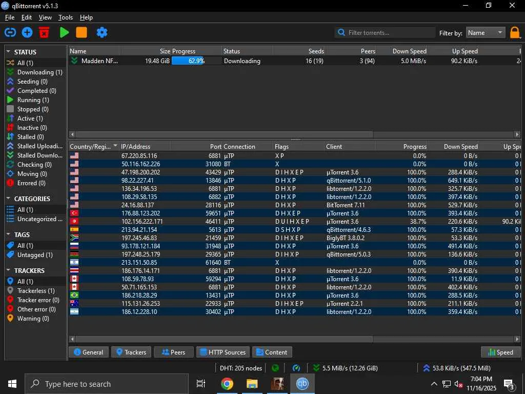Select the Untagged (1) tag filter
This screenshot has height=394, width=525.
36,255
